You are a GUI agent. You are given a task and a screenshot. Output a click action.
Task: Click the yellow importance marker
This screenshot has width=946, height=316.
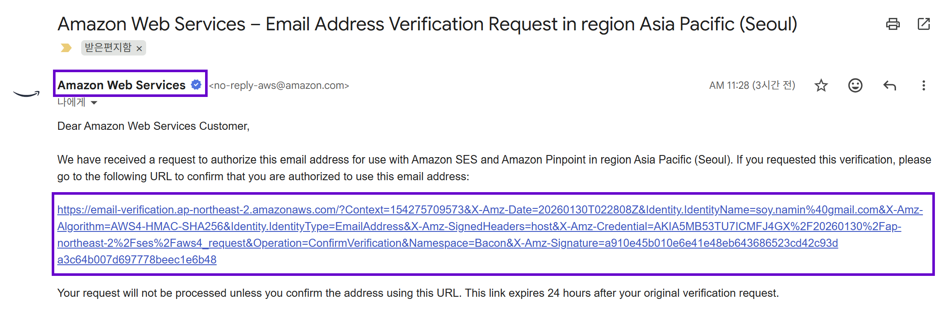(x=66, y=48)
